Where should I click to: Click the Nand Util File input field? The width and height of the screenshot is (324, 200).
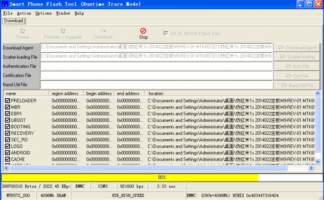[x=157, y=85]
